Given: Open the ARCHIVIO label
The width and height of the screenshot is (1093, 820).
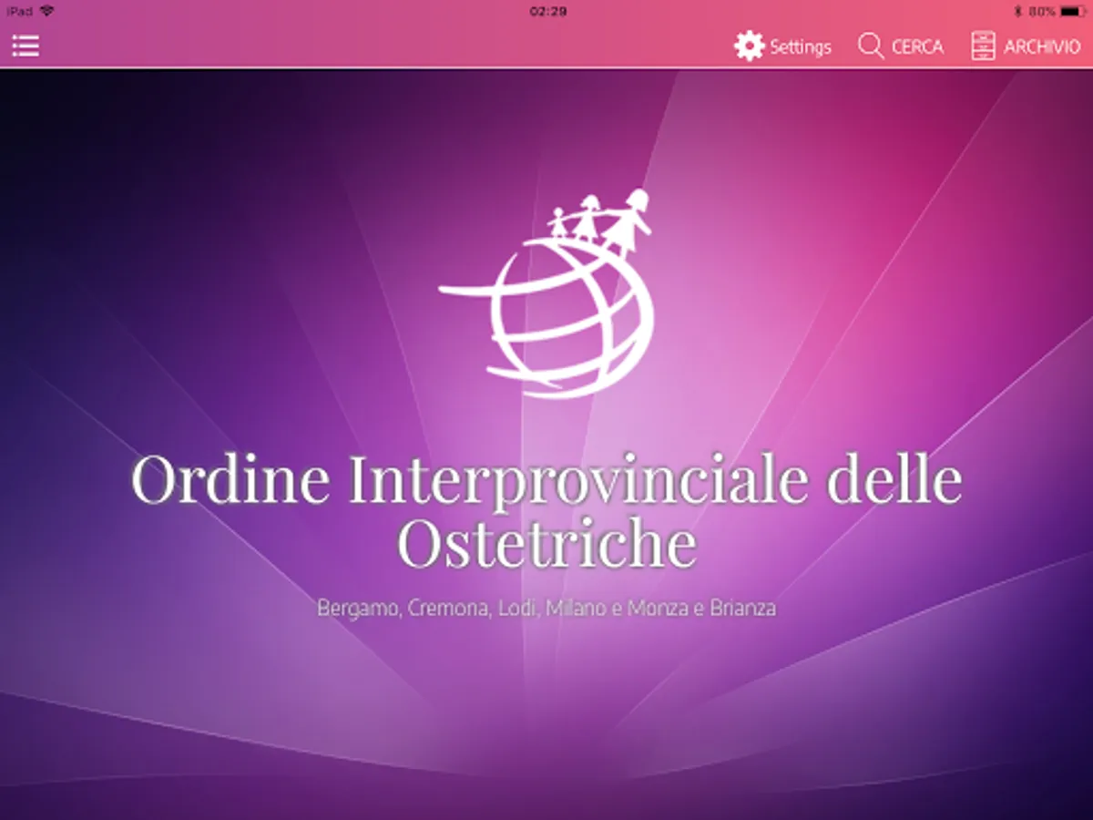Looking at the screenshot, I should point(1042,46).
